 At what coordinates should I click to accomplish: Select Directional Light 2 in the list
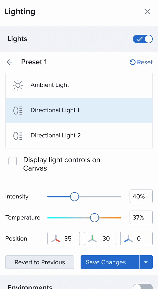tap(79, 136)
